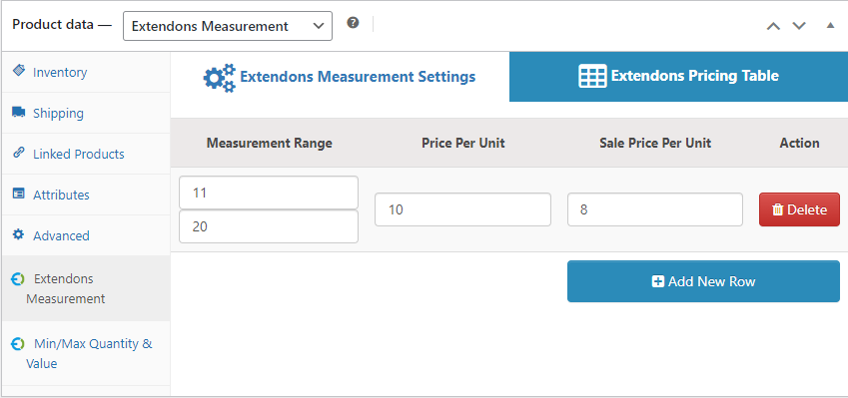Image resolution: width=848 pixels, height=398 pixels.
Task: Click the Extendons Measurement sidebar logo icon
Action: point(18,278)
